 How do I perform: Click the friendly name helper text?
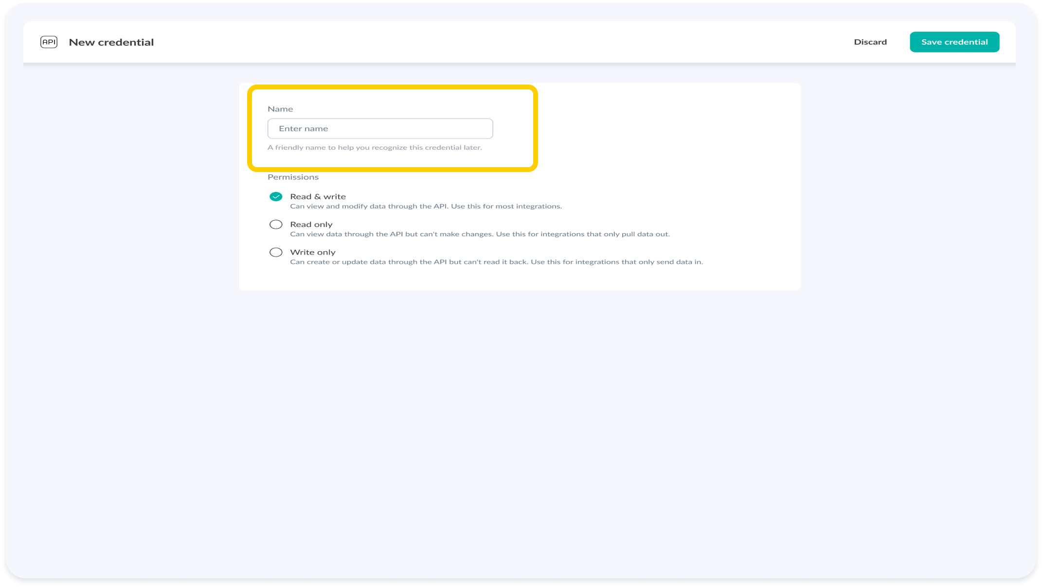coord(375,148)
